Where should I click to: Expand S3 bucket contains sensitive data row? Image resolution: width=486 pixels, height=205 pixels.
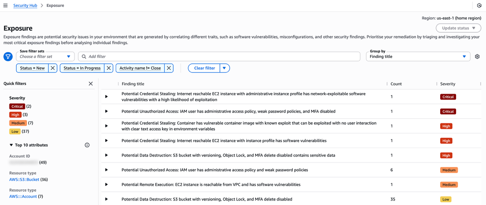(x=106, y=155)
